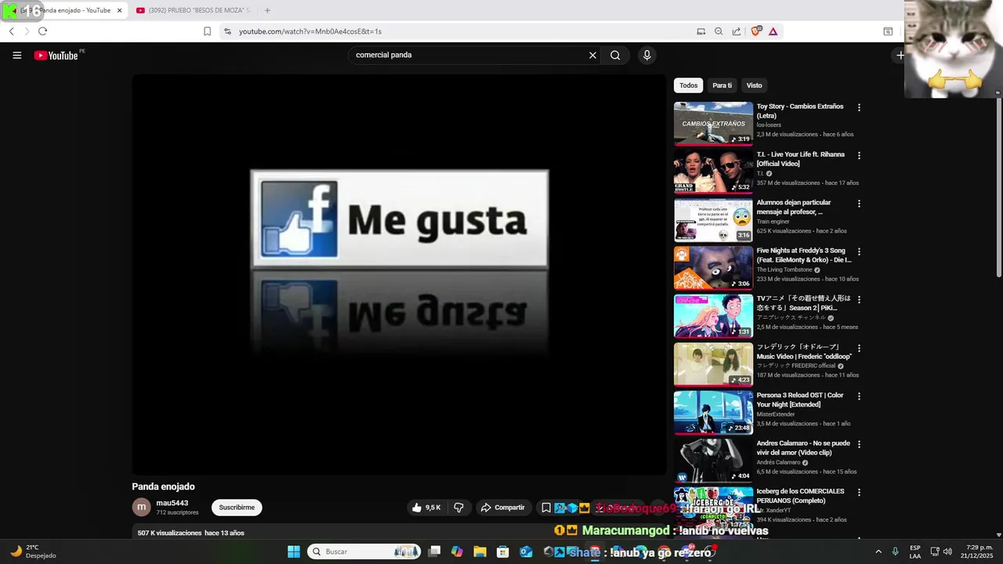
Task: Click the Suscribirme button
Action: (x=237, y=508)
